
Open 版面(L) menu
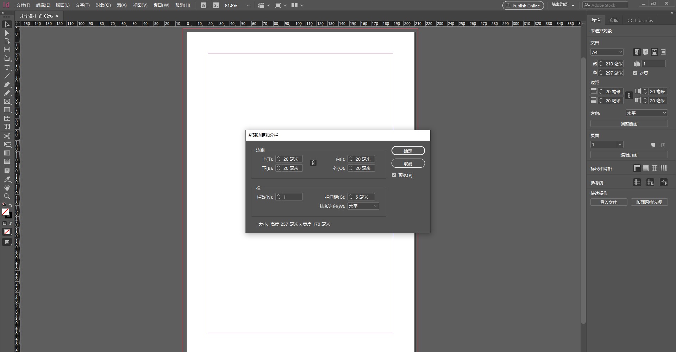63,5
